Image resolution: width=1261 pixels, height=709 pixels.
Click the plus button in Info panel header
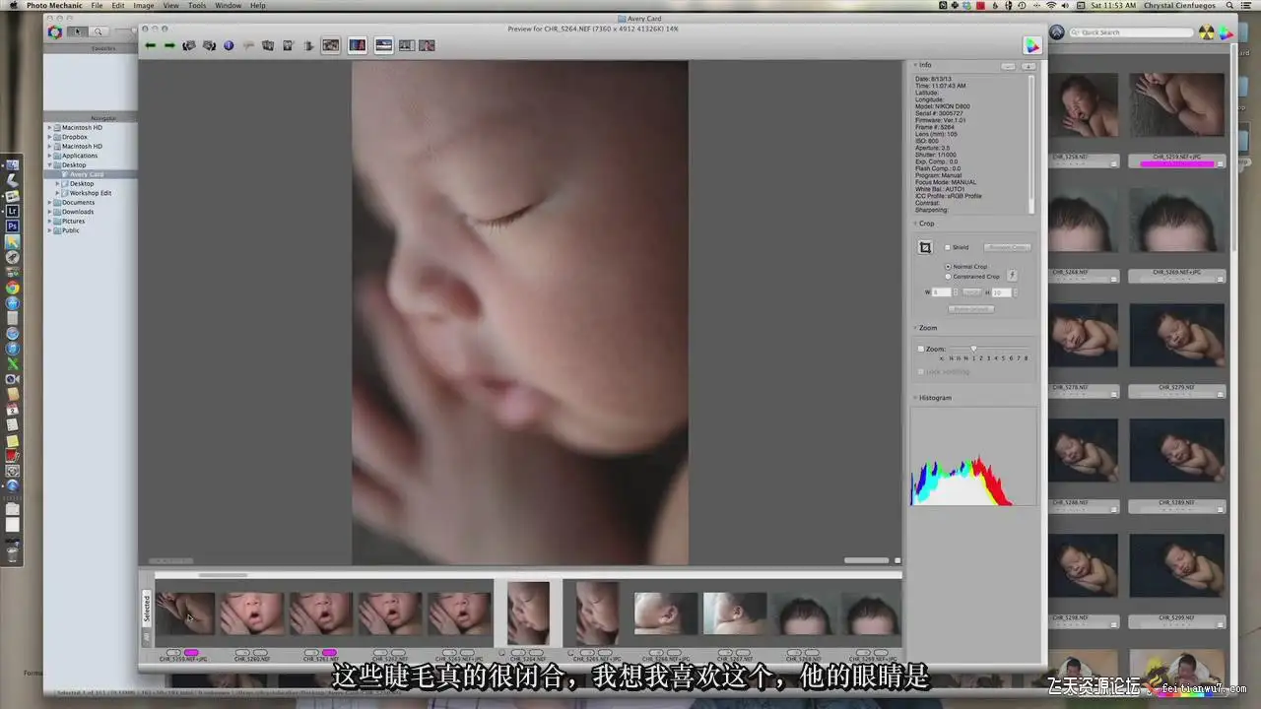coord(1029,66)
